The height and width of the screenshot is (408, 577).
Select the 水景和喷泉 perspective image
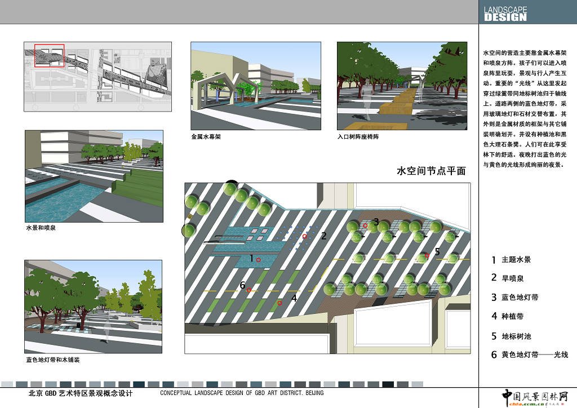pos(93,176)
